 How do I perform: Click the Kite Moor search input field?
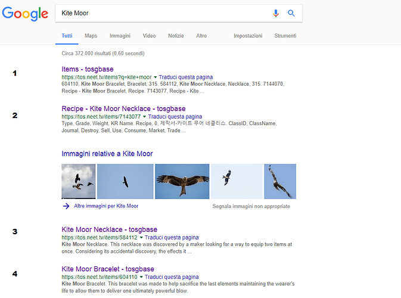pyautogui.click(x=161, y=13)
